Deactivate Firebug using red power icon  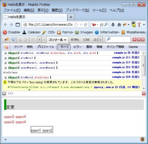(x=143, y=39)
